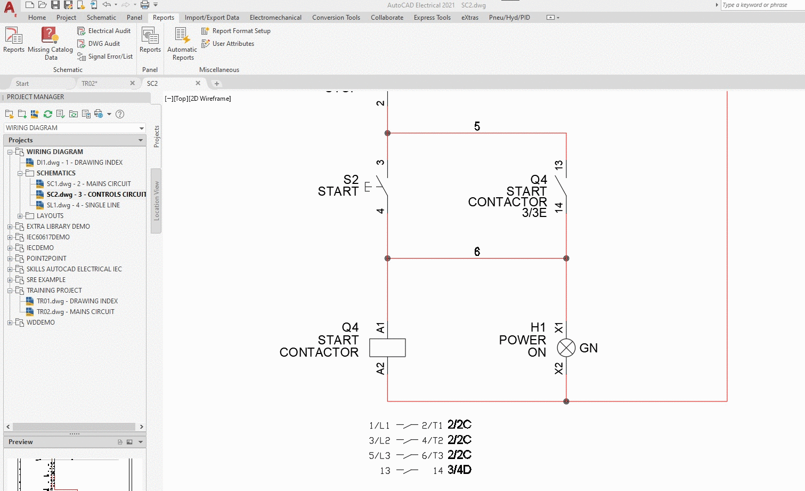This screenshot has width=805, height=491.
Task: Collapse the WIRING DIAGRAM project node
Action: click(10, 152)
